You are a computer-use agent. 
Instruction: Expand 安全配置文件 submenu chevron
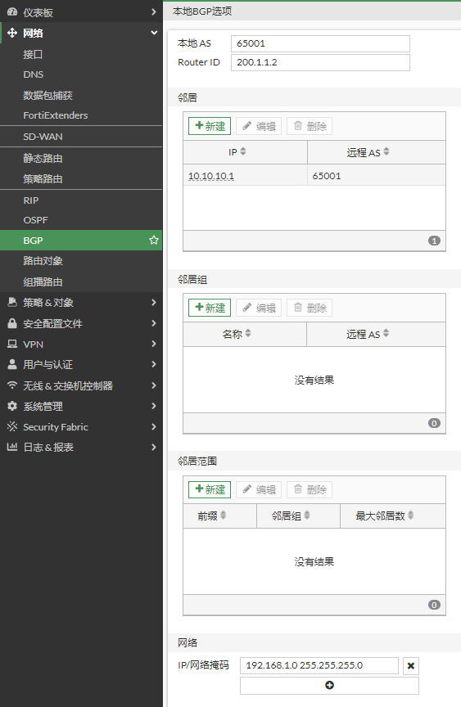154,323
